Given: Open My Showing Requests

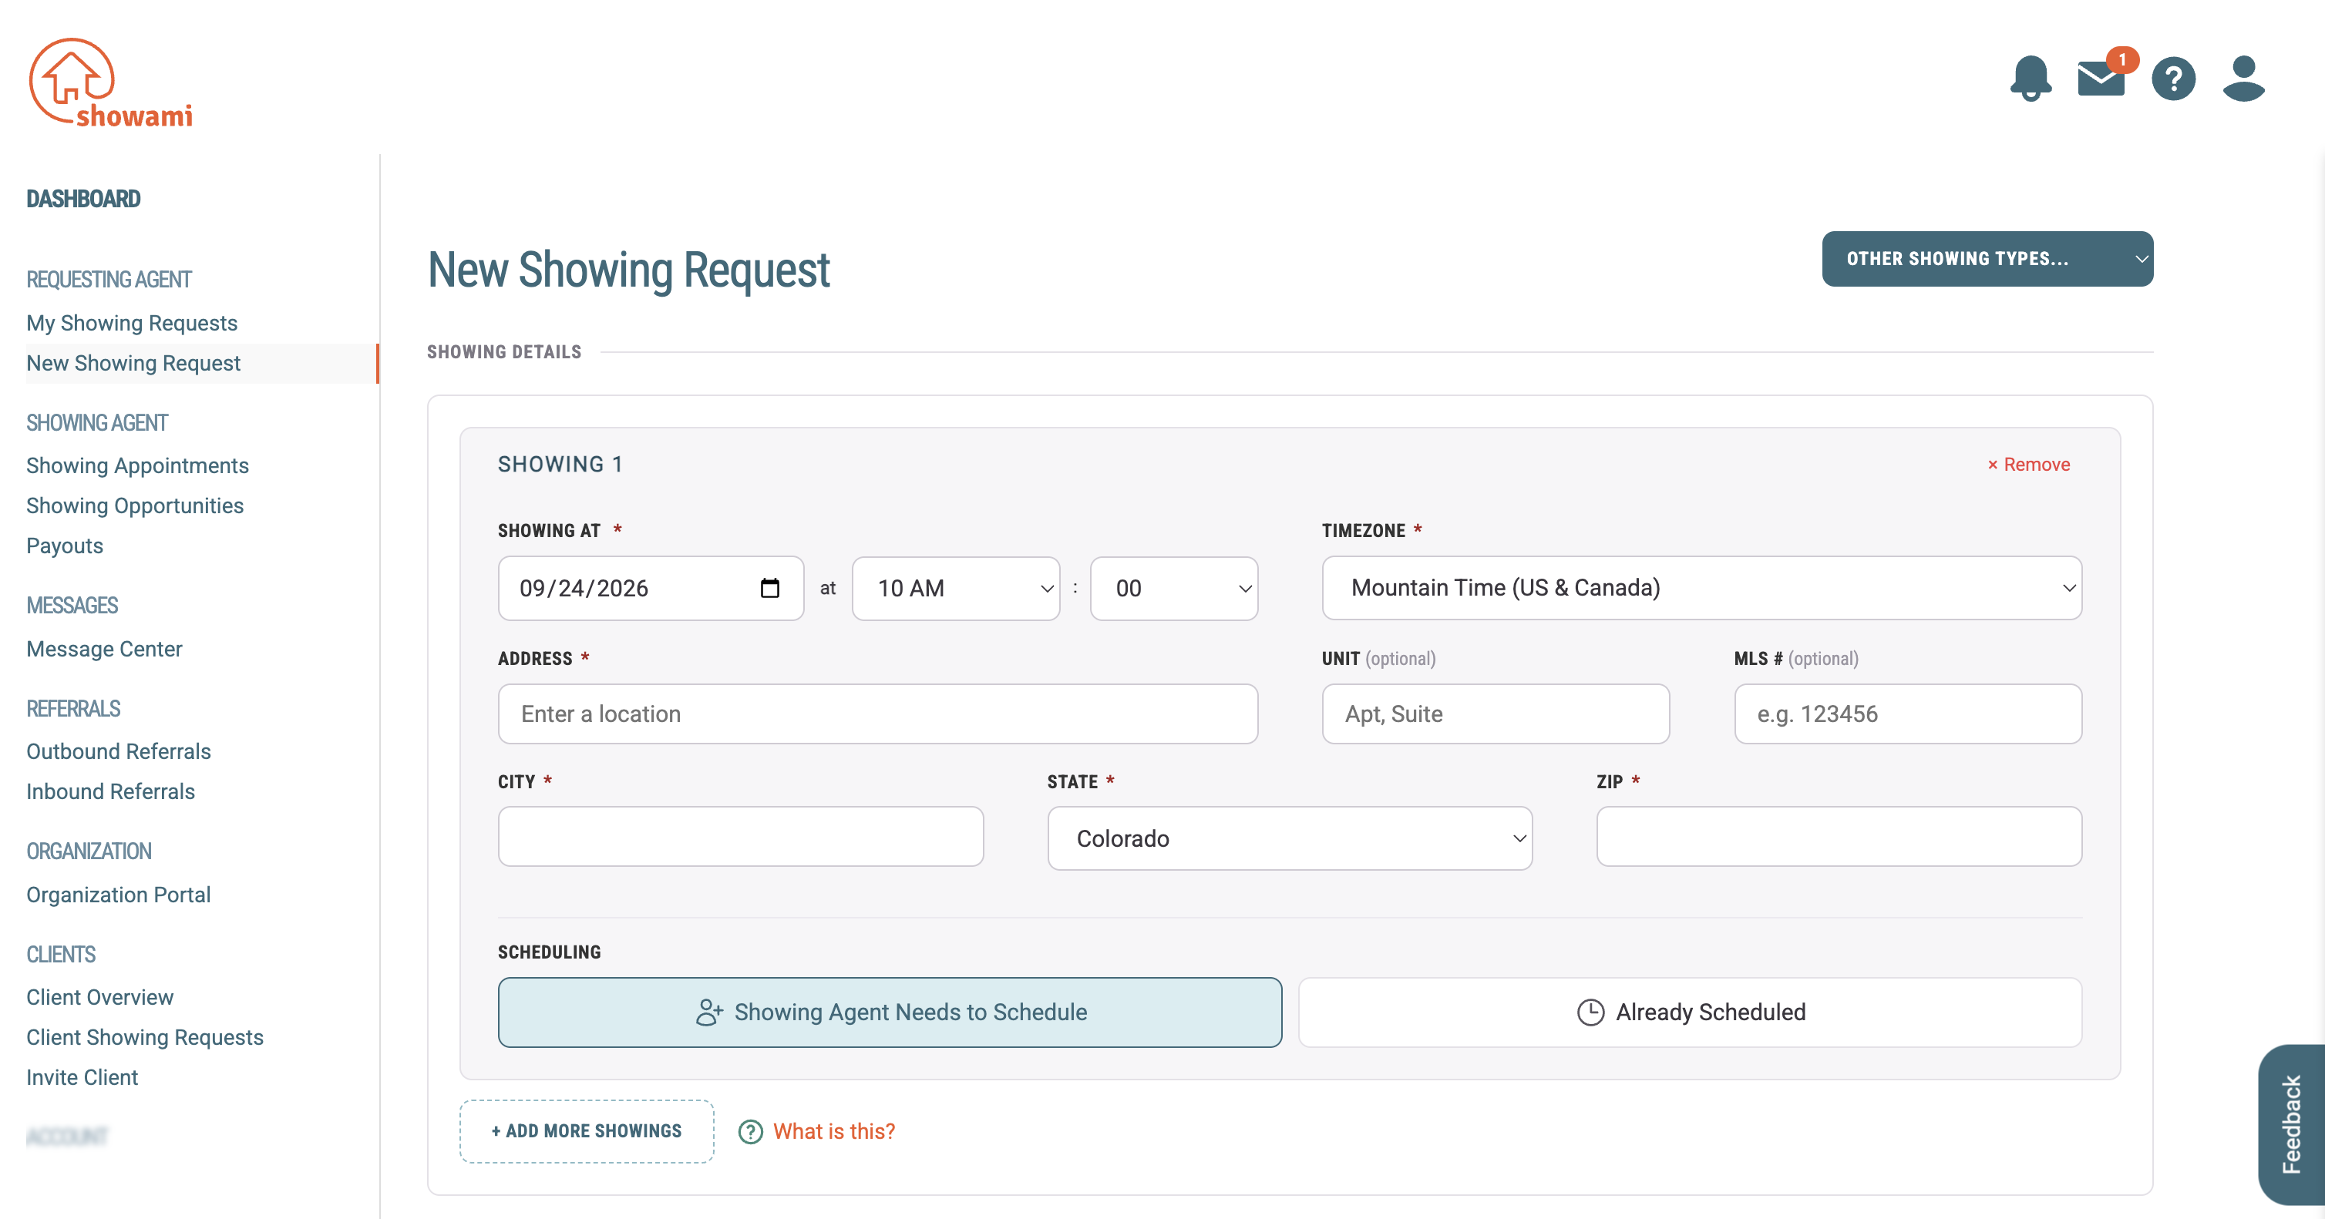Looking at the screenshot, I should click(132, 323).
